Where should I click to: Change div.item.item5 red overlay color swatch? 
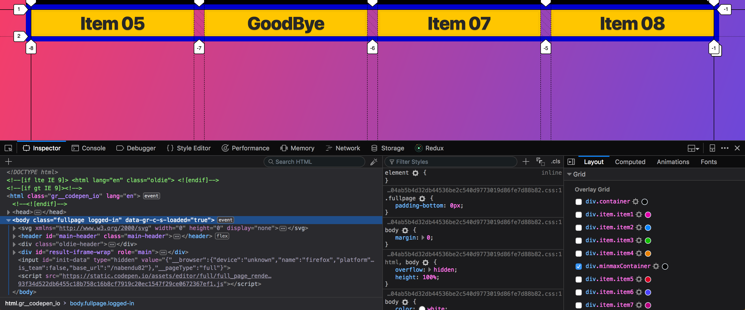click(x=648, y=279)
